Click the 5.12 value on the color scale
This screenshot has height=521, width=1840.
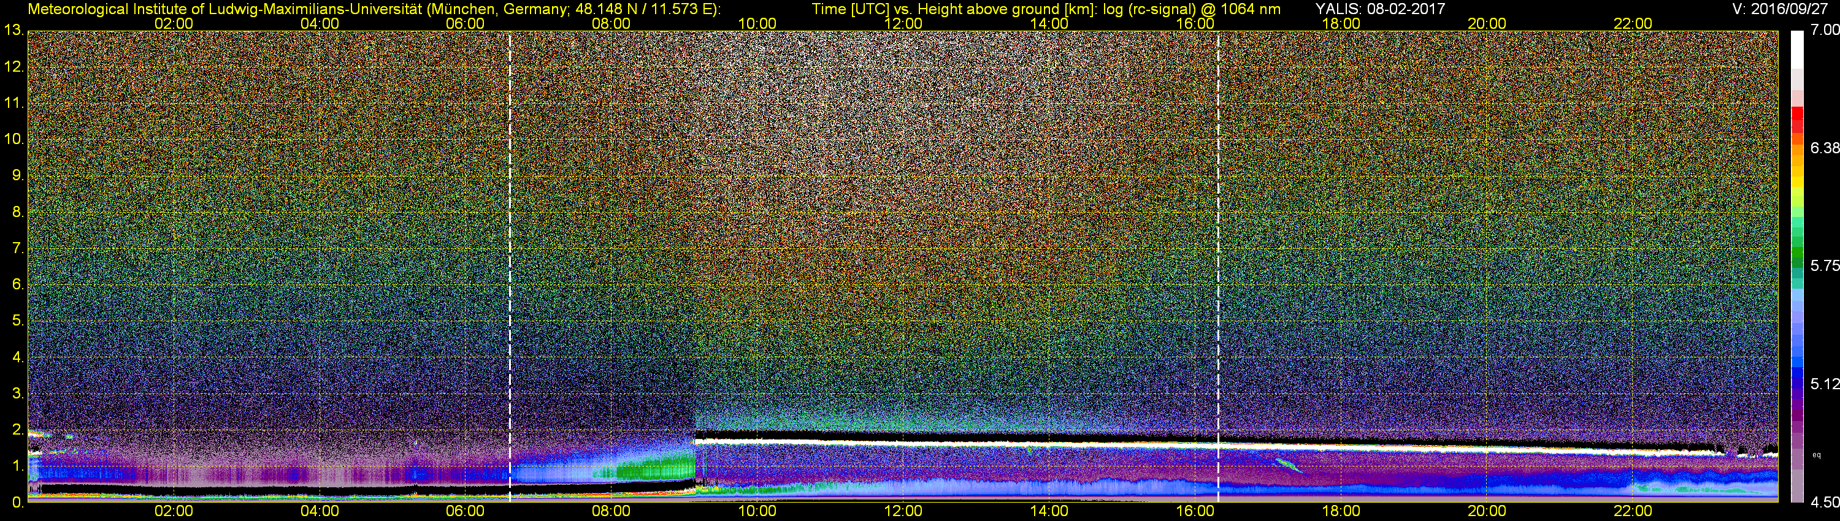(1824, 384)
